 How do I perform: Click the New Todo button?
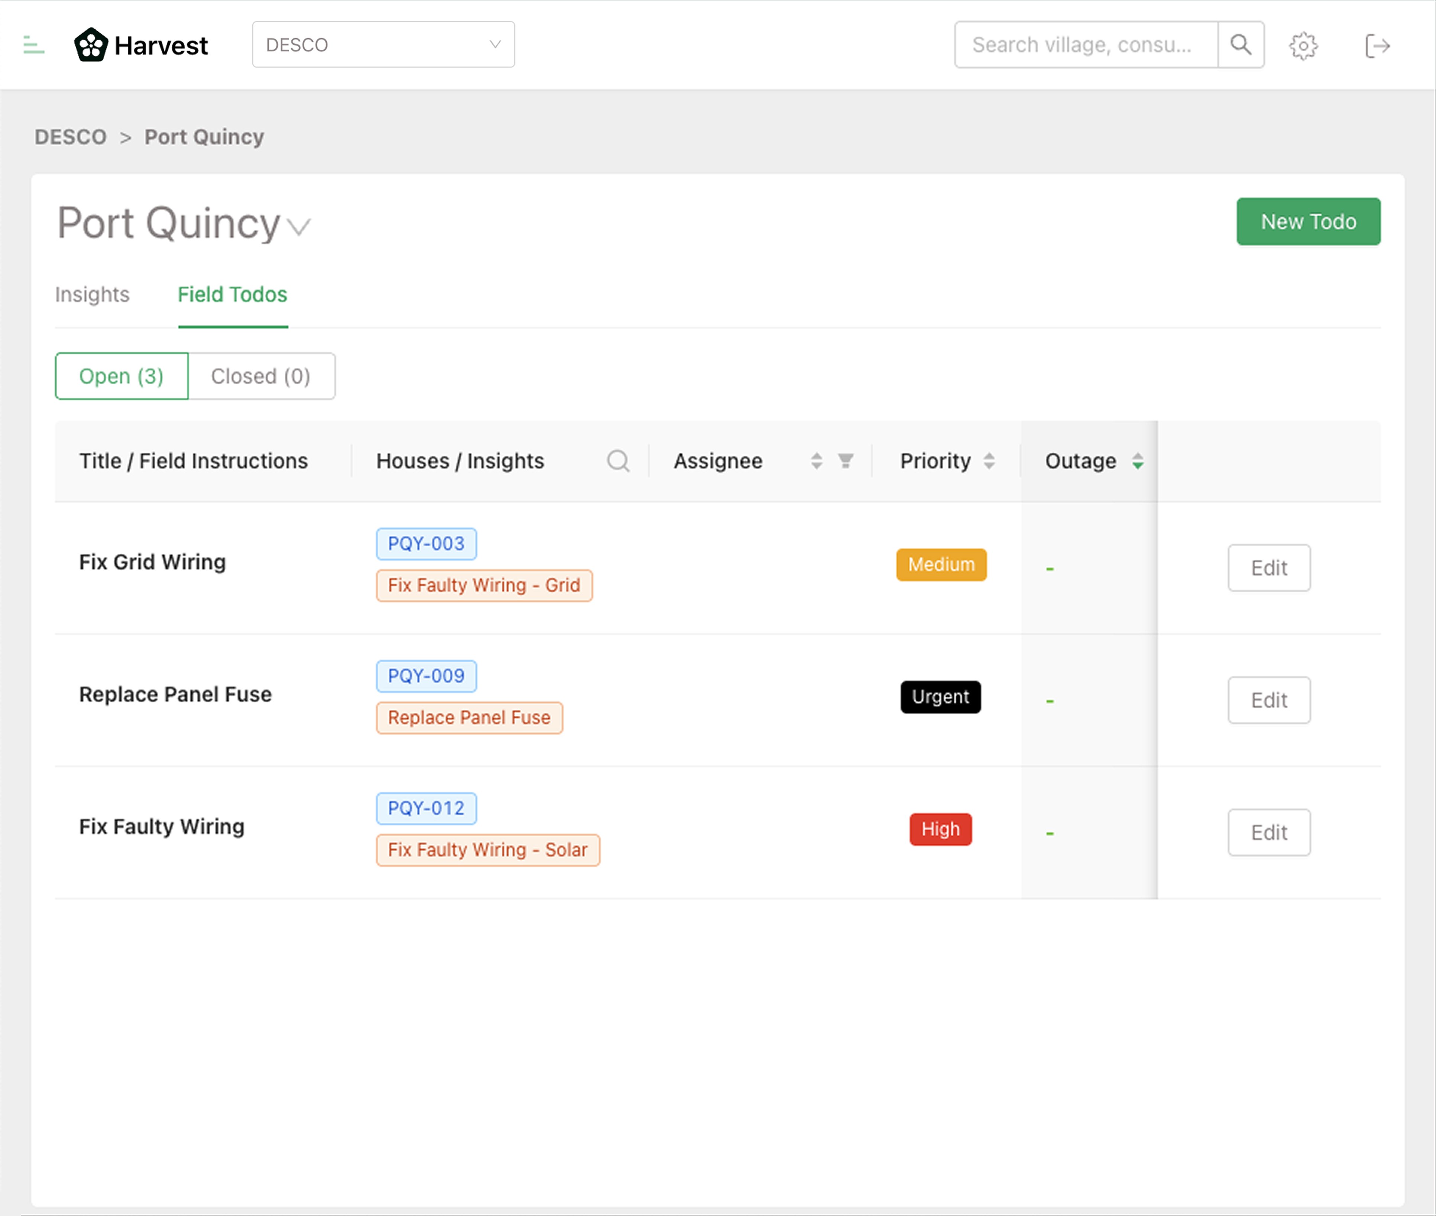1308,222
